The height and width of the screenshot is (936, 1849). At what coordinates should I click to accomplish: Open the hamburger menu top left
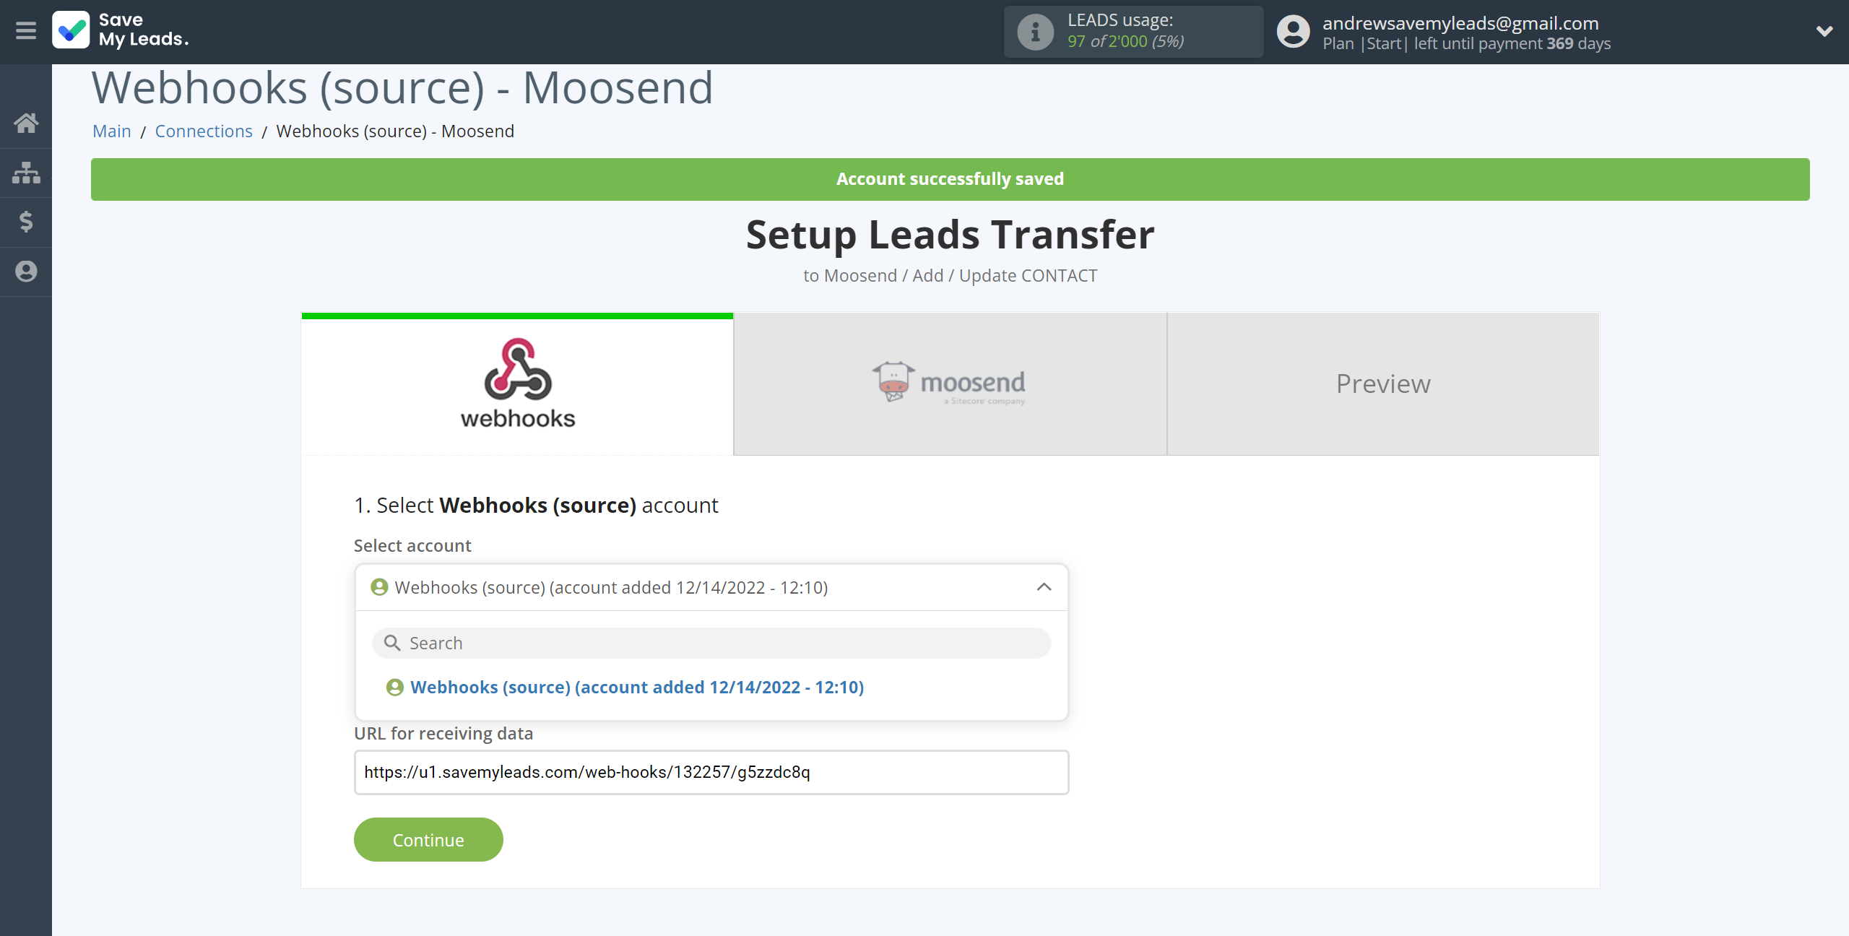25,31
